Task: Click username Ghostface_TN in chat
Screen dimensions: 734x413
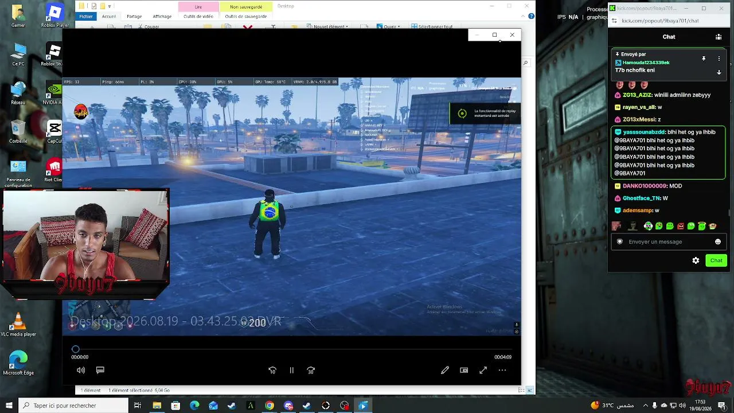Action: tap(642, 198)
